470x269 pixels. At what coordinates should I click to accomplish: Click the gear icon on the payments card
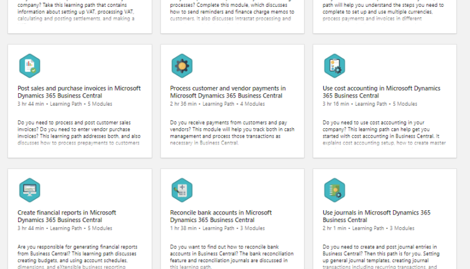click(x=182, y=65)
